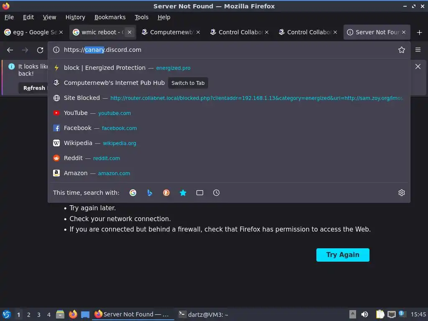Click the clock showing 15:45
The image size is (428, 321).
tap(418, 314)
